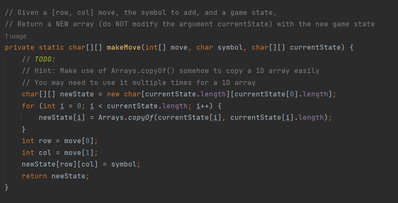Click 'int[] move' parameter in signature
Screen dimensions: 398x203
click(x=166, y=47)
